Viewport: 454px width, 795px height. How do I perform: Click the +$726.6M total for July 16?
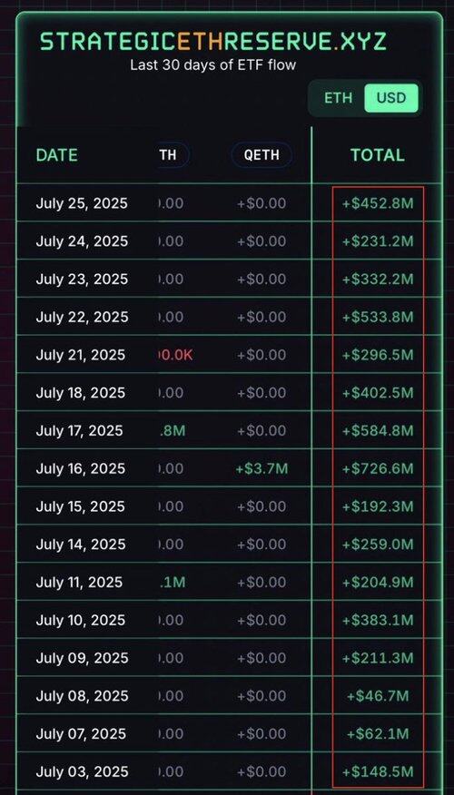(x=378, y=468)
